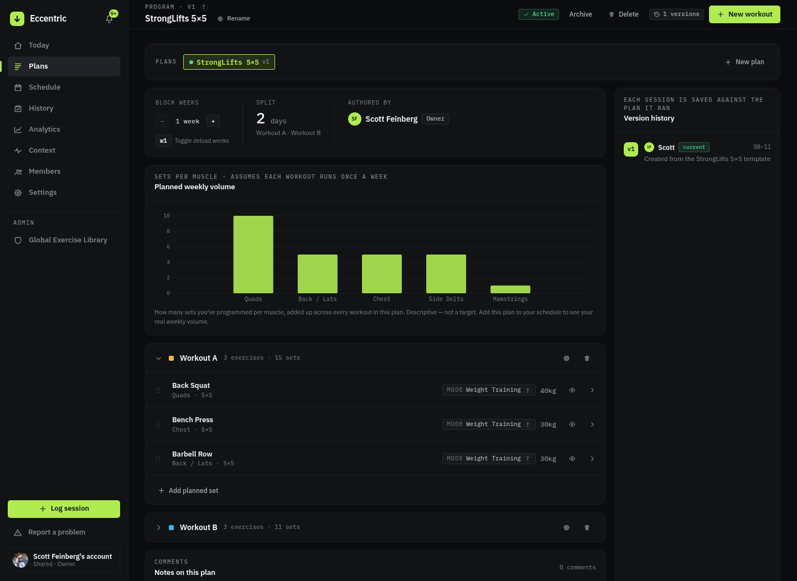Click the help icon next to V1

pyautogui.click(x=204, y=7)
